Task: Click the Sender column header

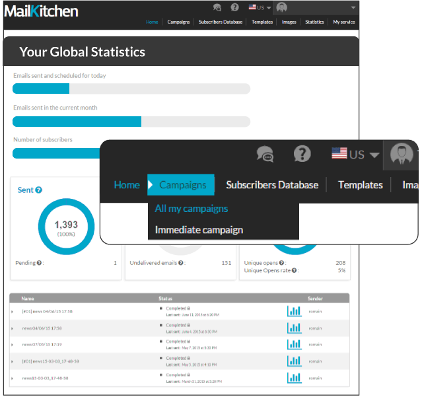Action: [315, 299]
